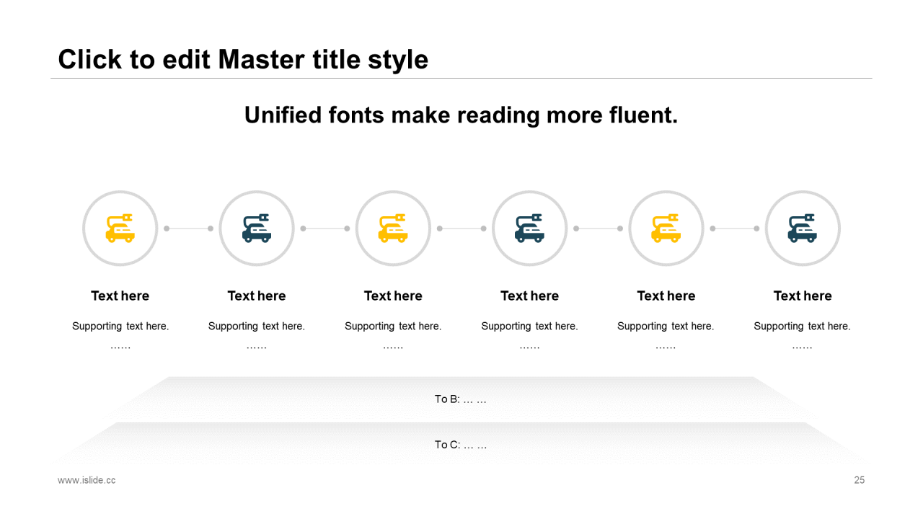Select the last 'Text here' label
The image size is (923, 519).
(x=803, y=296)
